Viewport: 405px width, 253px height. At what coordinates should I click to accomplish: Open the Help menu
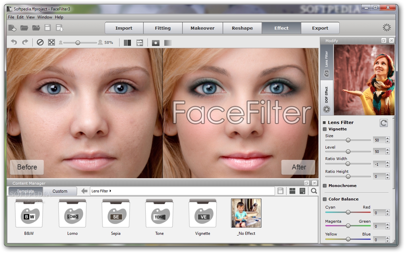tap(59, 17)
